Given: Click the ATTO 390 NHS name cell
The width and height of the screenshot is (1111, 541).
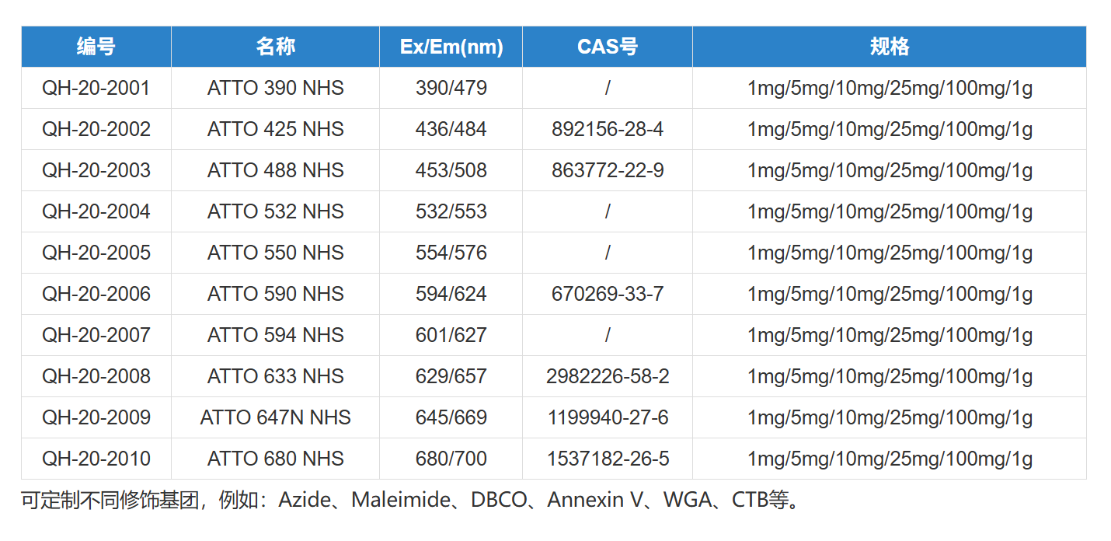Looking at the screenshot, I should [275, 88].
